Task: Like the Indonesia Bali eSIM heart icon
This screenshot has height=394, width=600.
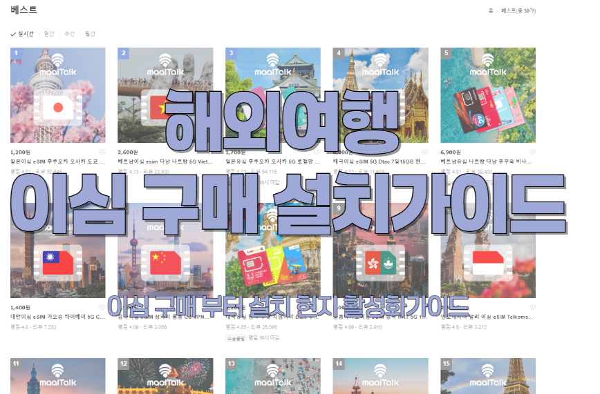Action: (532, 307)
